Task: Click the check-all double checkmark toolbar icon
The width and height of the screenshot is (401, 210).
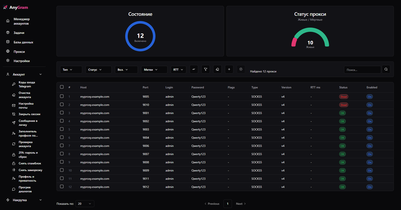Action: pos(194,69)
